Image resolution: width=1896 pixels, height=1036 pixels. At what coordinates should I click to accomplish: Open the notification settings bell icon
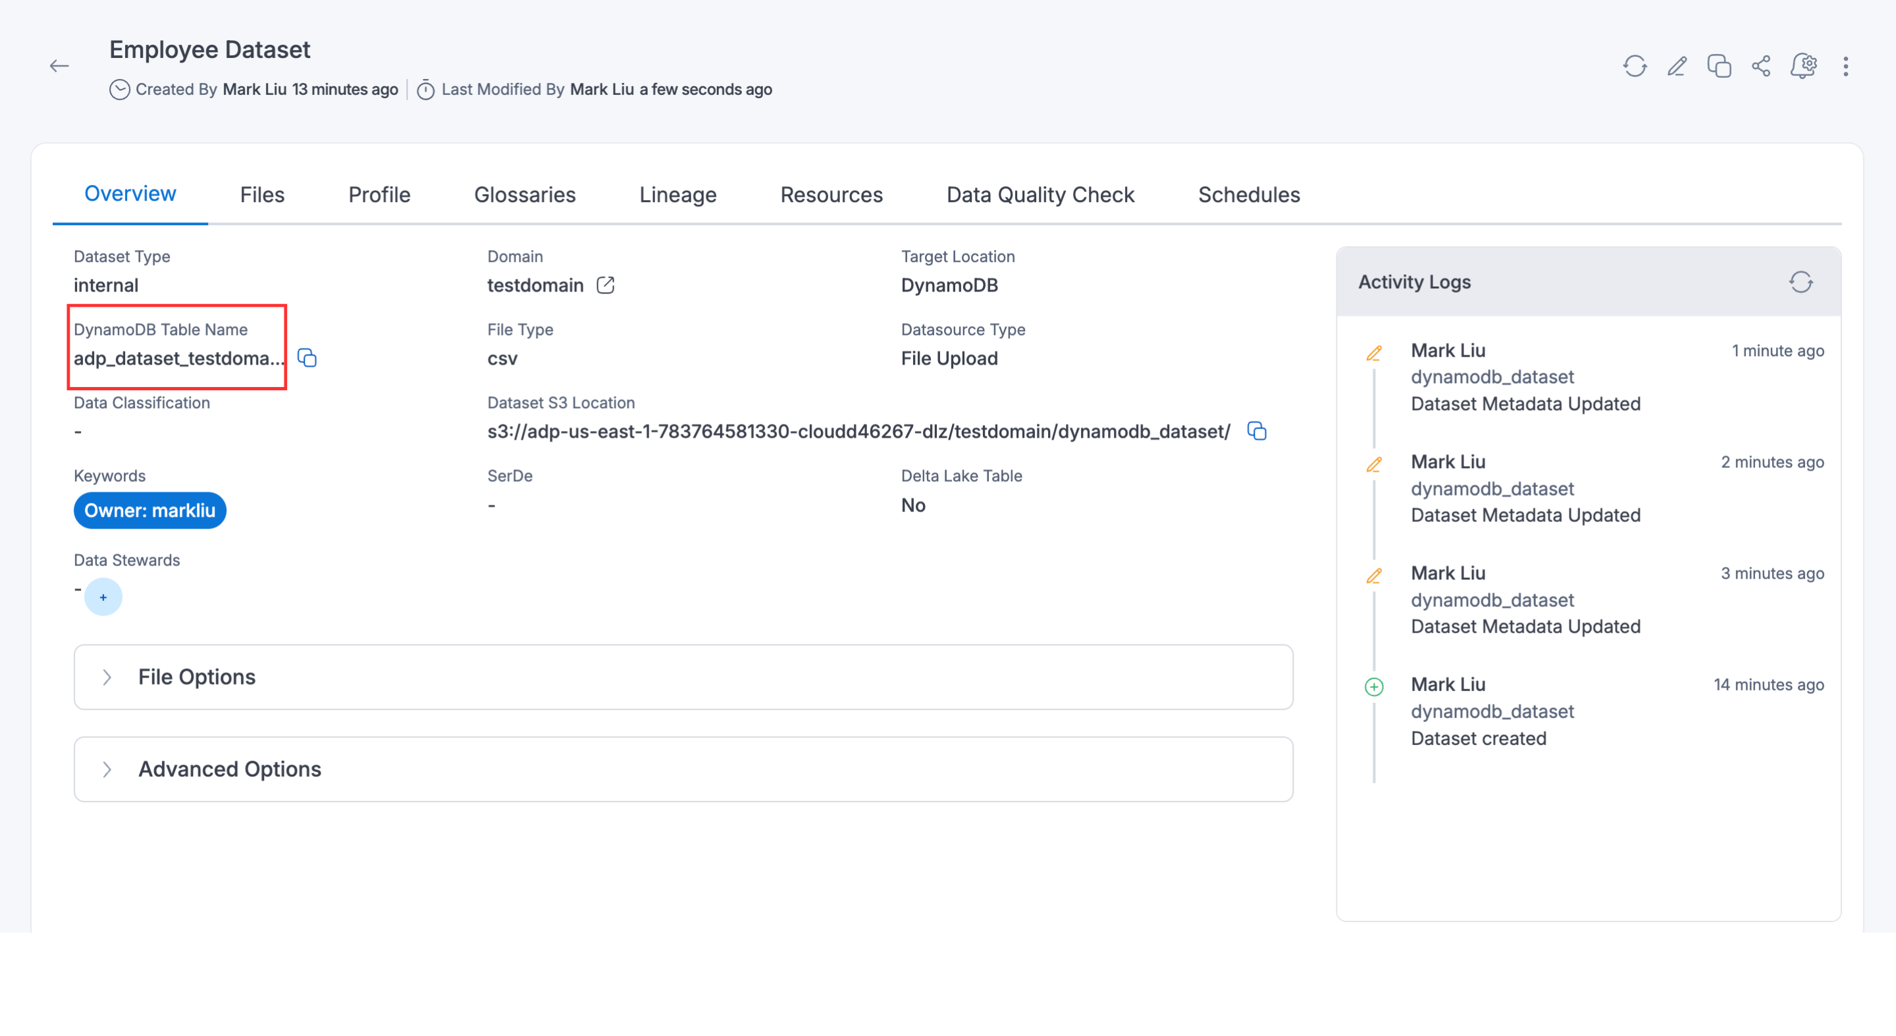click(1803, 66)
